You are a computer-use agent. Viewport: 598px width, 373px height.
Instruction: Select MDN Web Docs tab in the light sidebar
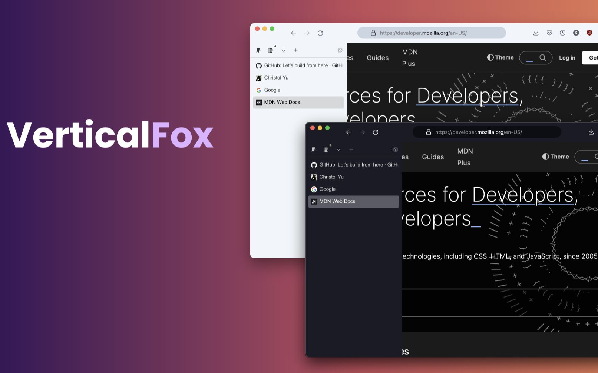coord(298,102)
